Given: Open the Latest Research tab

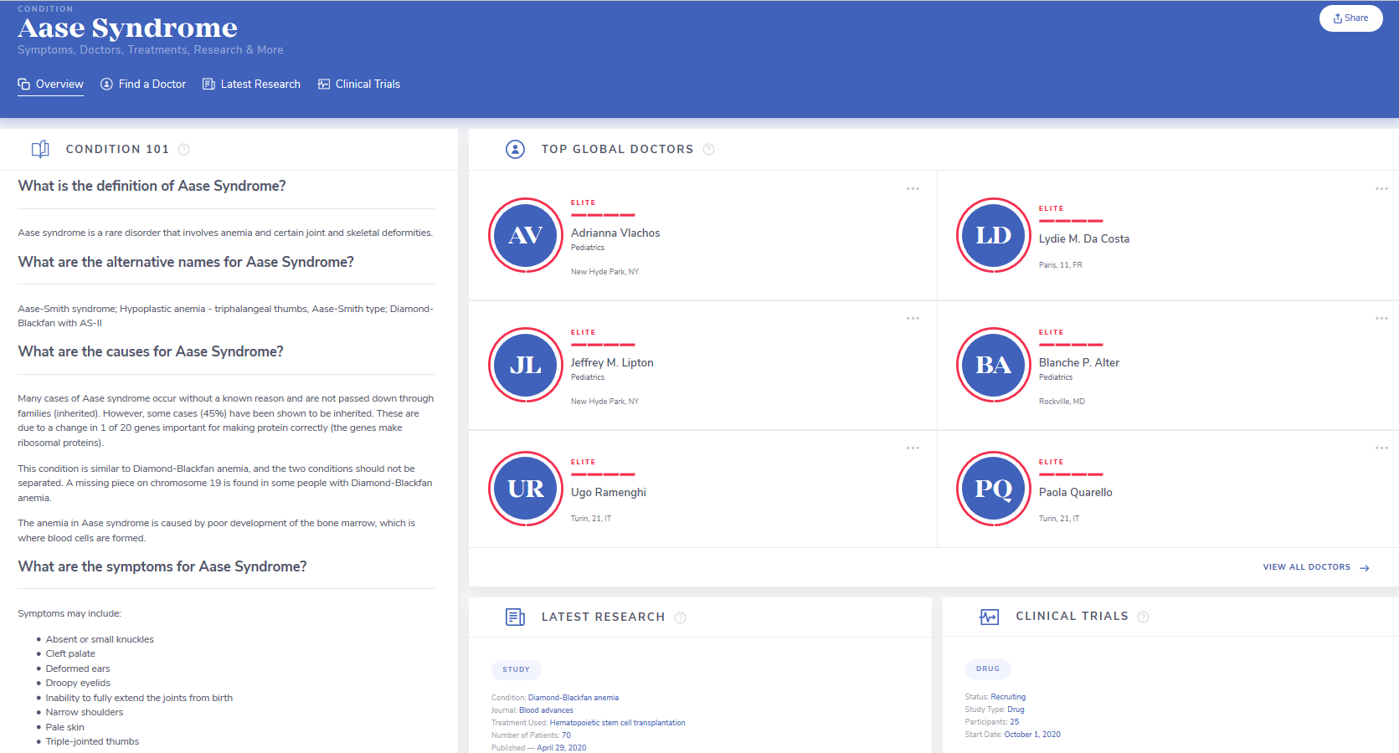Looking at the screenshot, I should tap(251, 85).
